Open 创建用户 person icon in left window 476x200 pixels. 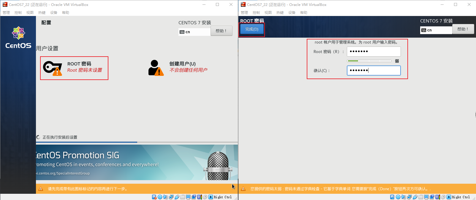coord(156,68)
